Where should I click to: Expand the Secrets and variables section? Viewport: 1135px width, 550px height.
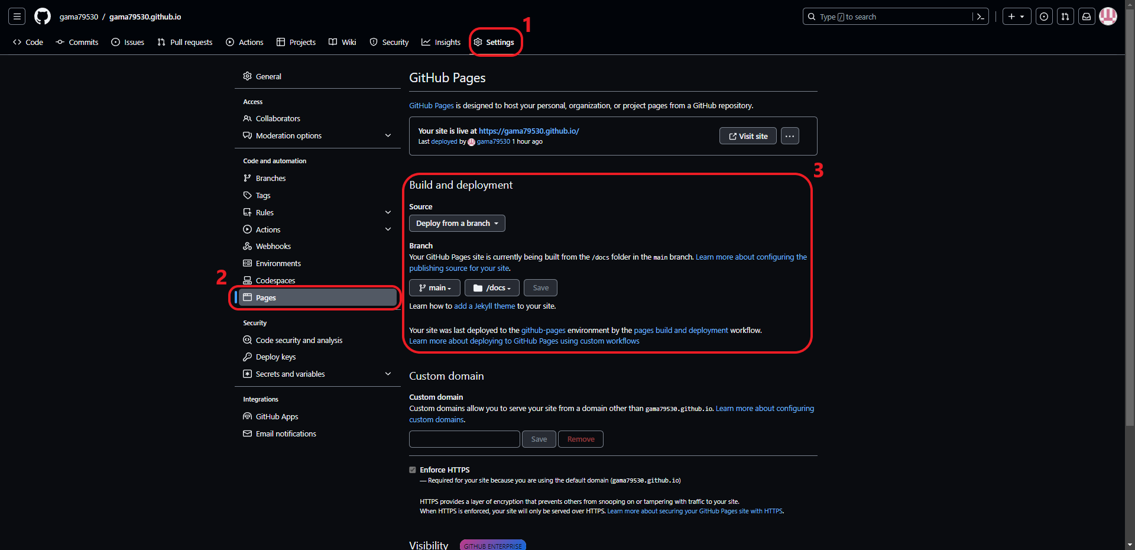click(290, 374)
